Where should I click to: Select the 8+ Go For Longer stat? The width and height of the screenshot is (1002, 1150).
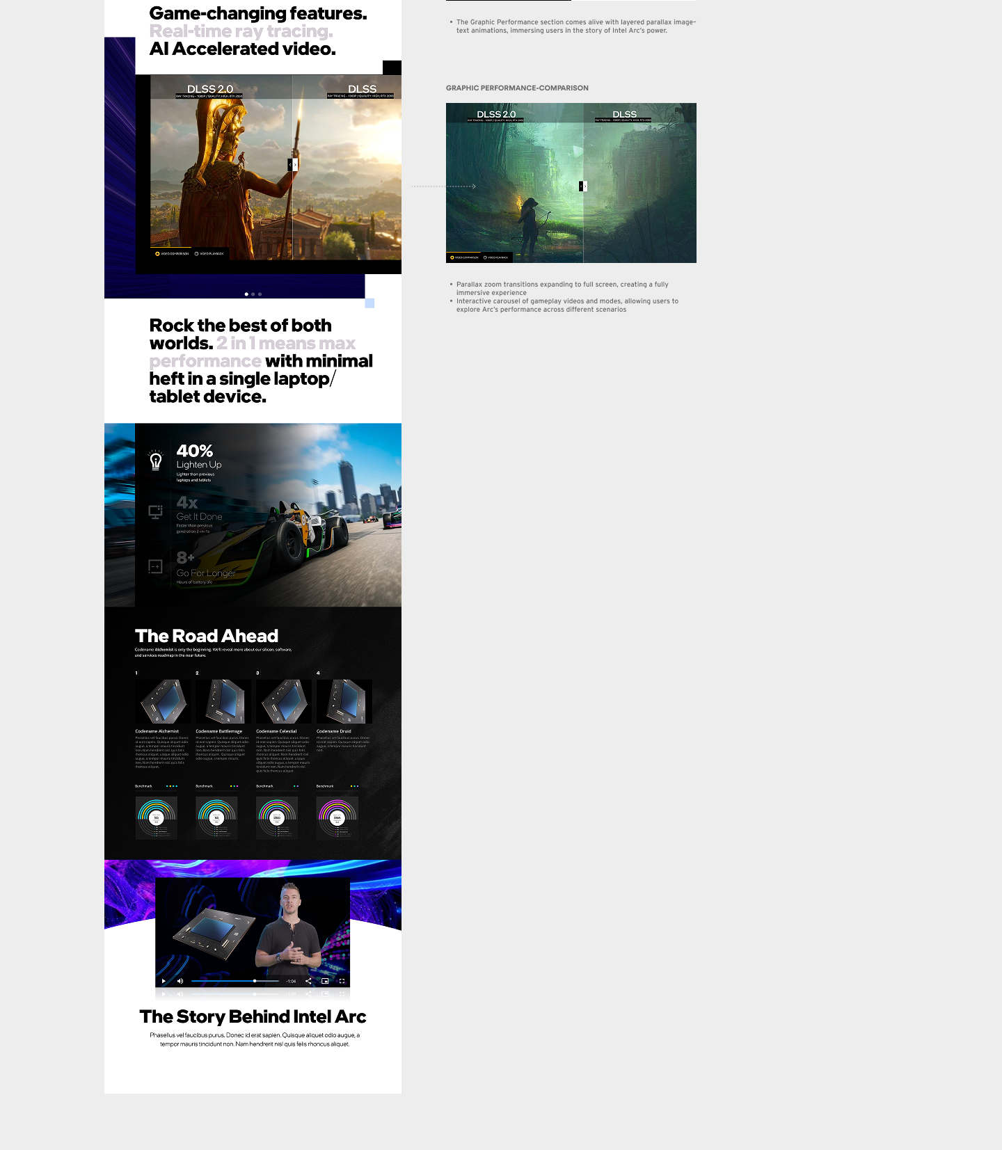coord(206,567)
